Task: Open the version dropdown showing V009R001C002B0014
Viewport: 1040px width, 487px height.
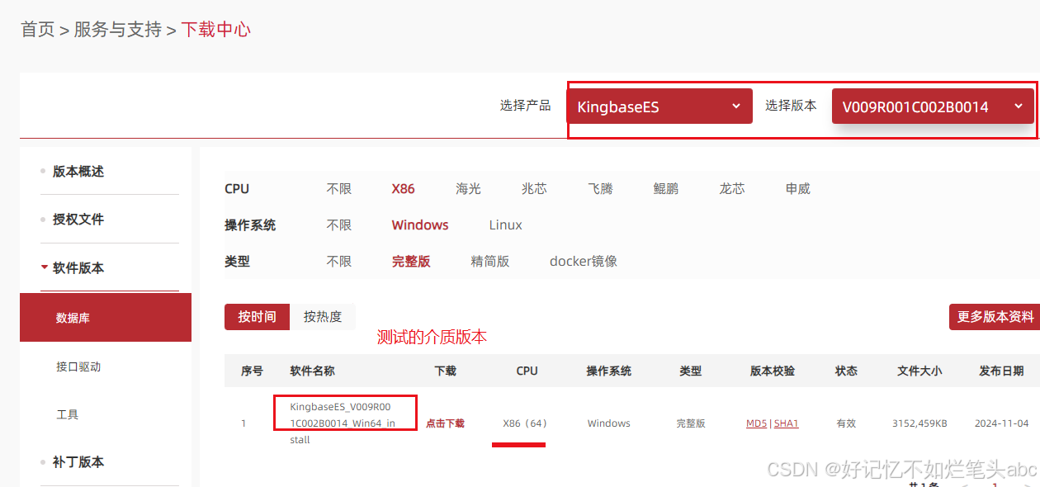Action: point(933,106)
